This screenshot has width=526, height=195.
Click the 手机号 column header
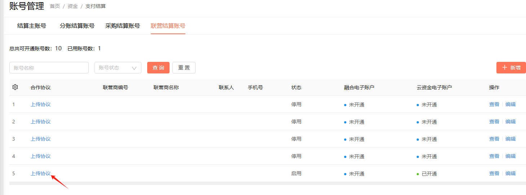(x=255, y=87)
